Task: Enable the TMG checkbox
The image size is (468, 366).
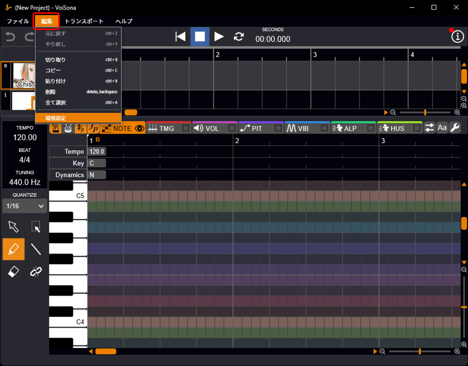Action: 186,128
